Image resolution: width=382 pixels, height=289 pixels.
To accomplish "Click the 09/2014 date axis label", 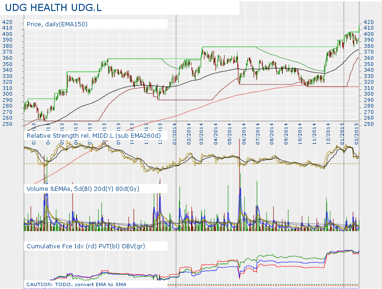I will click(x=286, y=134).
